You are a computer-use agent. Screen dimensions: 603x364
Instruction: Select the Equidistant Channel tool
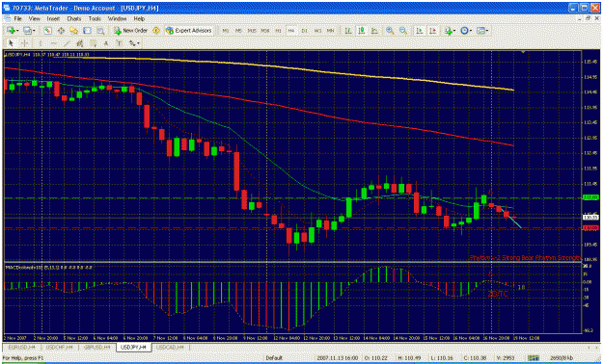point(80,43)
